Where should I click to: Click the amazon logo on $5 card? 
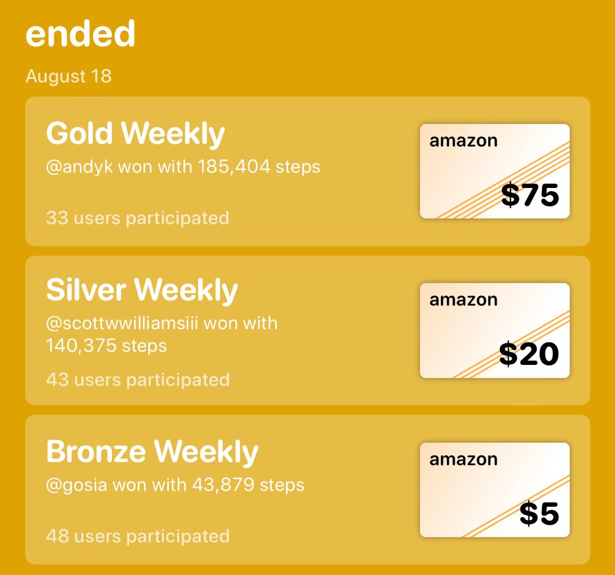tap(463, 460)
